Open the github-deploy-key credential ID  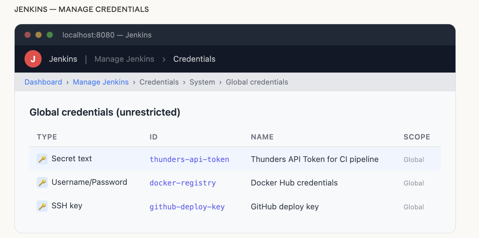coord(187,207)
